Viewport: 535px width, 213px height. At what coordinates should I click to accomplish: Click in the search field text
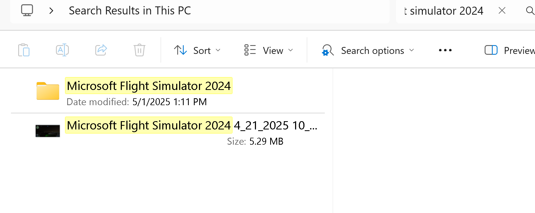(444, 11)
